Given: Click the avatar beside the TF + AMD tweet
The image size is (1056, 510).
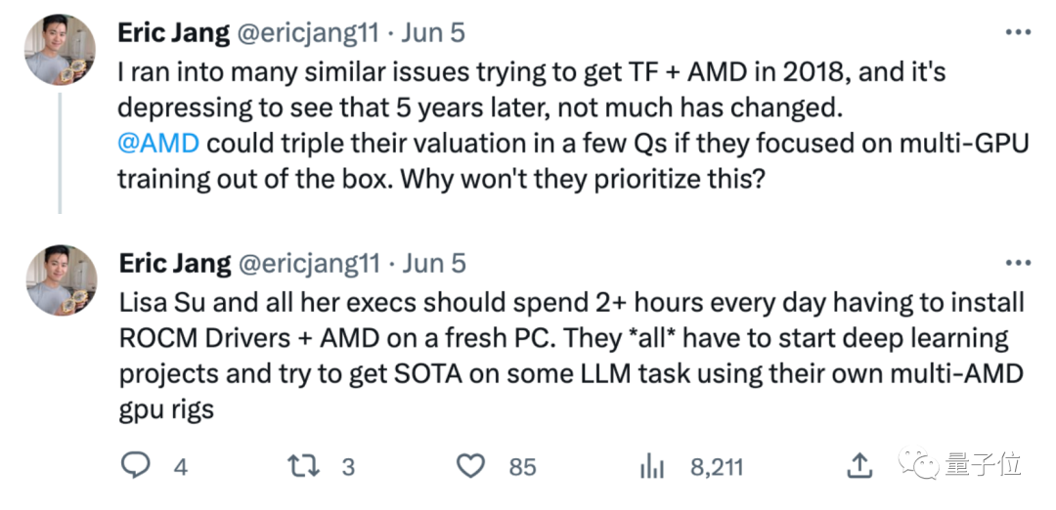Looking at the screenshot, I should click(60, 49).
